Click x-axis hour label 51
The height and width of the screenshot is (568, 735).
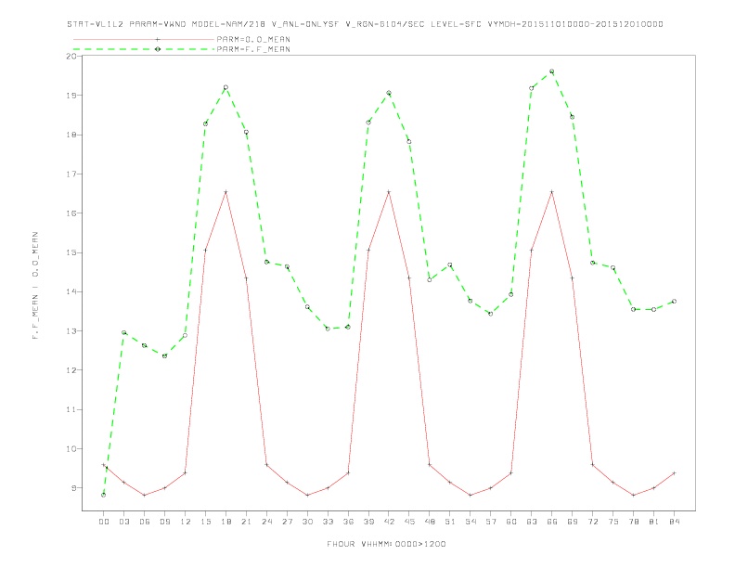coord(450,522)
